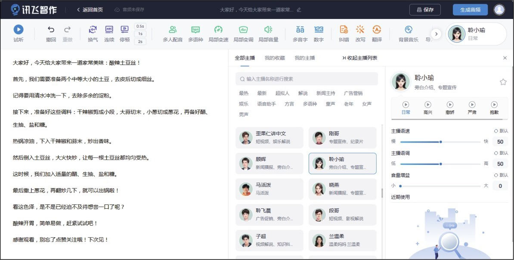This screenshot has width=514, height=260.
Task: Open the 局部变速 local speed tool
Action: click(218, 30)
